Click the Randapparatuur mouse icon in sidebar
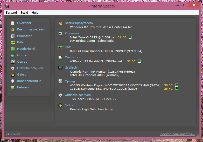203x142 pixels. tap(12, 81)
